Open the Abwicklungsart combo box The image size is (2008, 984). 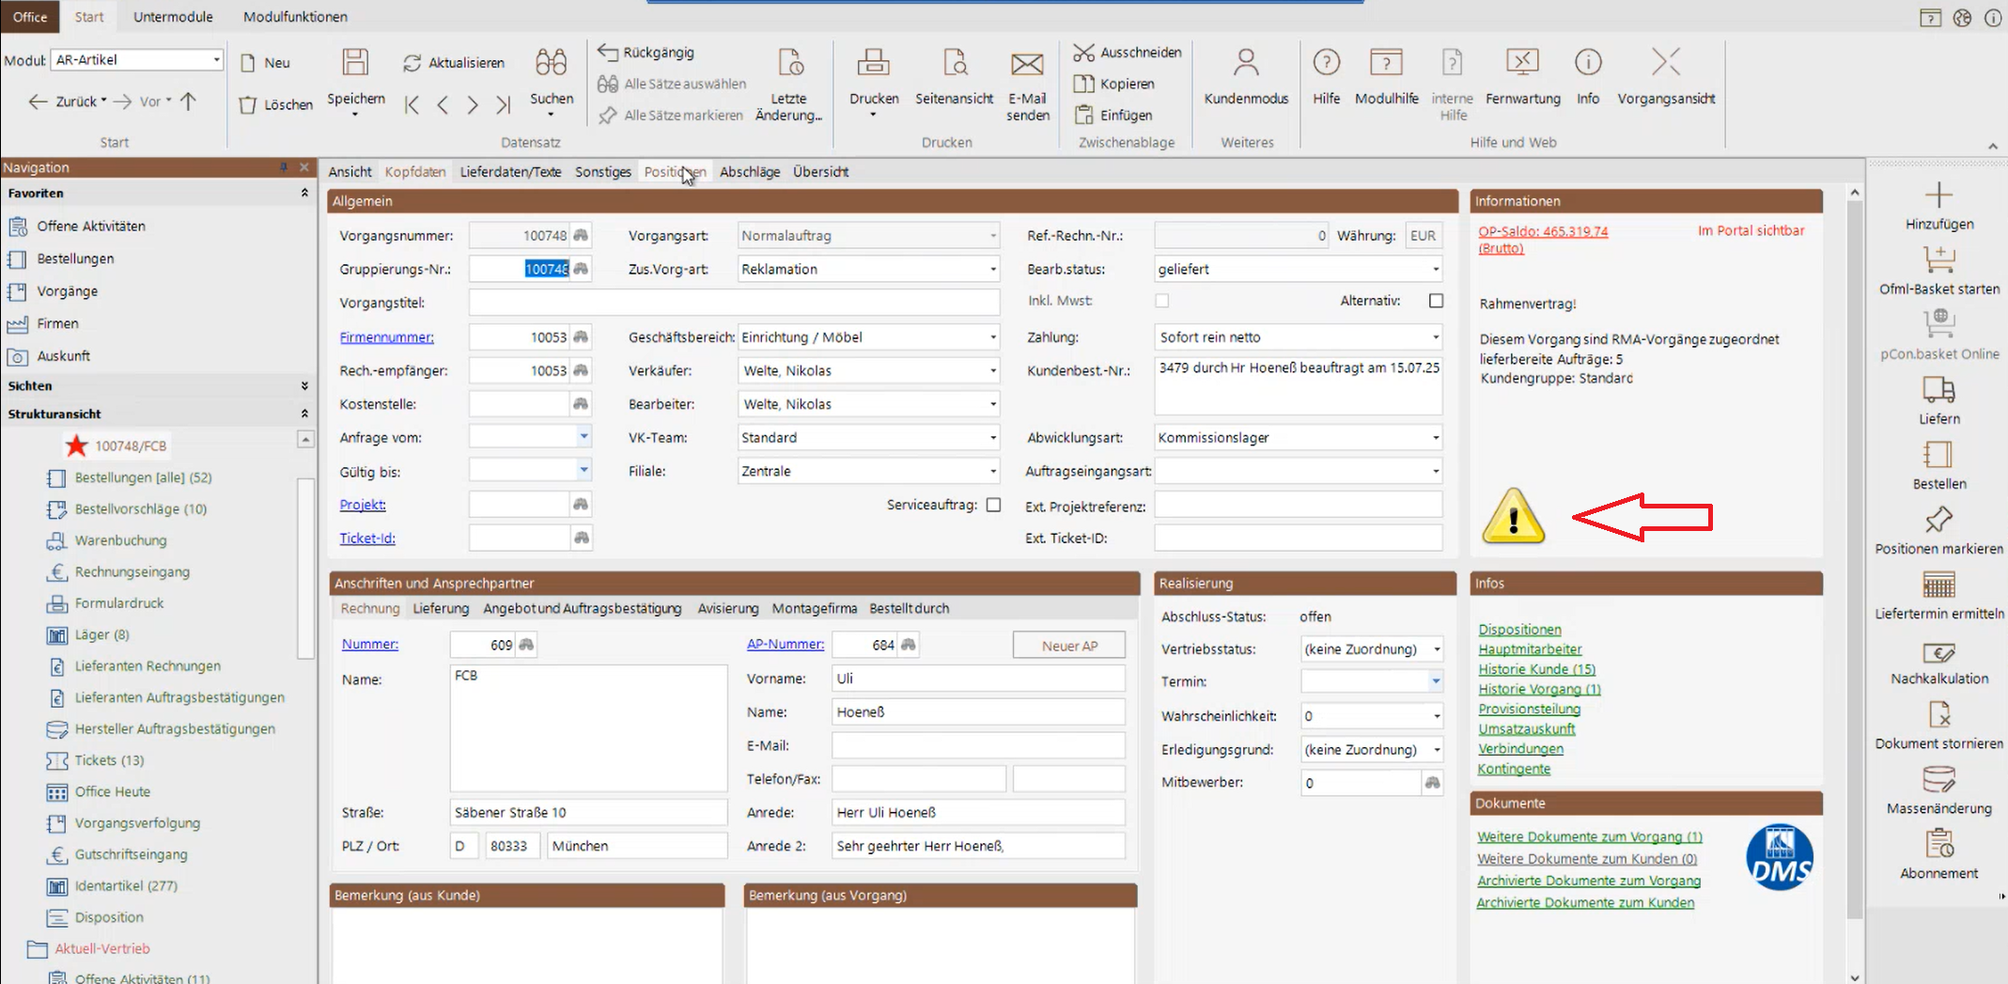coord(1435,438)
